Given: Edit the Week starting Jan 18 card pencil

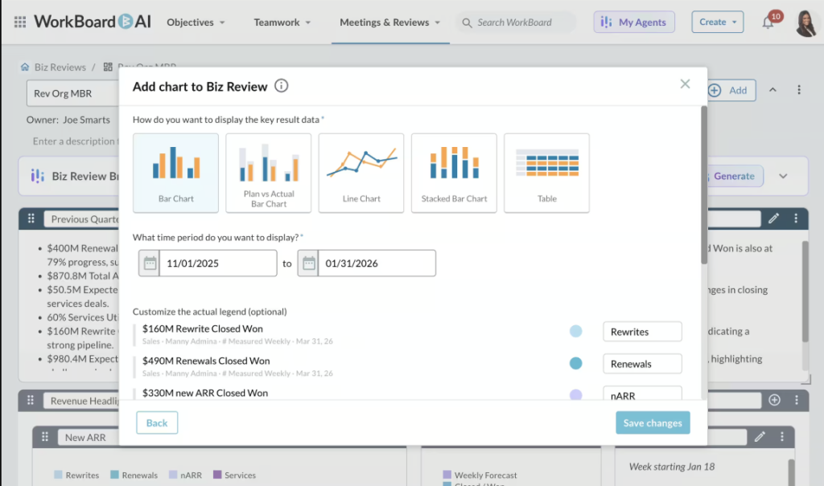Looking at the screenshot, I should (760, 437).
